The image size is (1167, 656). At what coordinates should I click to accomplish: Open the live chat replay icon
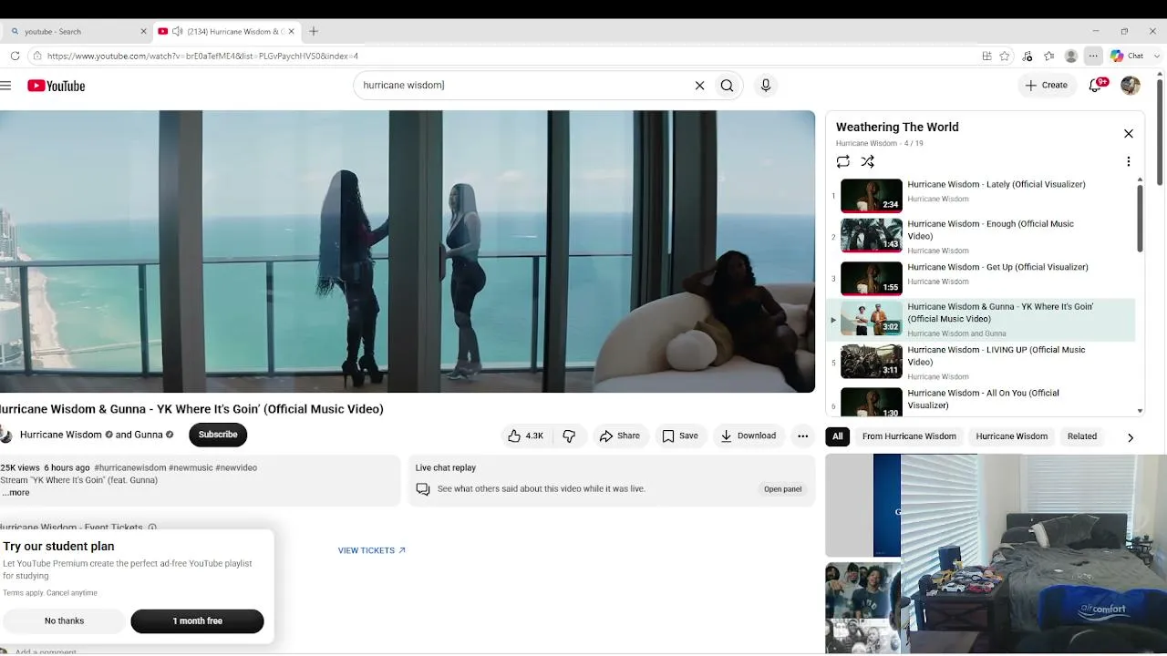pos(422,489)
